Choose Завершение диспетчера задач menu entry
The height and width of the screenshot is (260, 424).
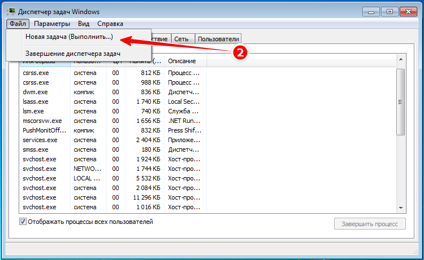coord(73,54)
